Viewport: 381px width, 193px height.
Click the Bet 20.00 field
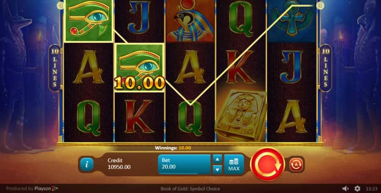tap(184, 164)
